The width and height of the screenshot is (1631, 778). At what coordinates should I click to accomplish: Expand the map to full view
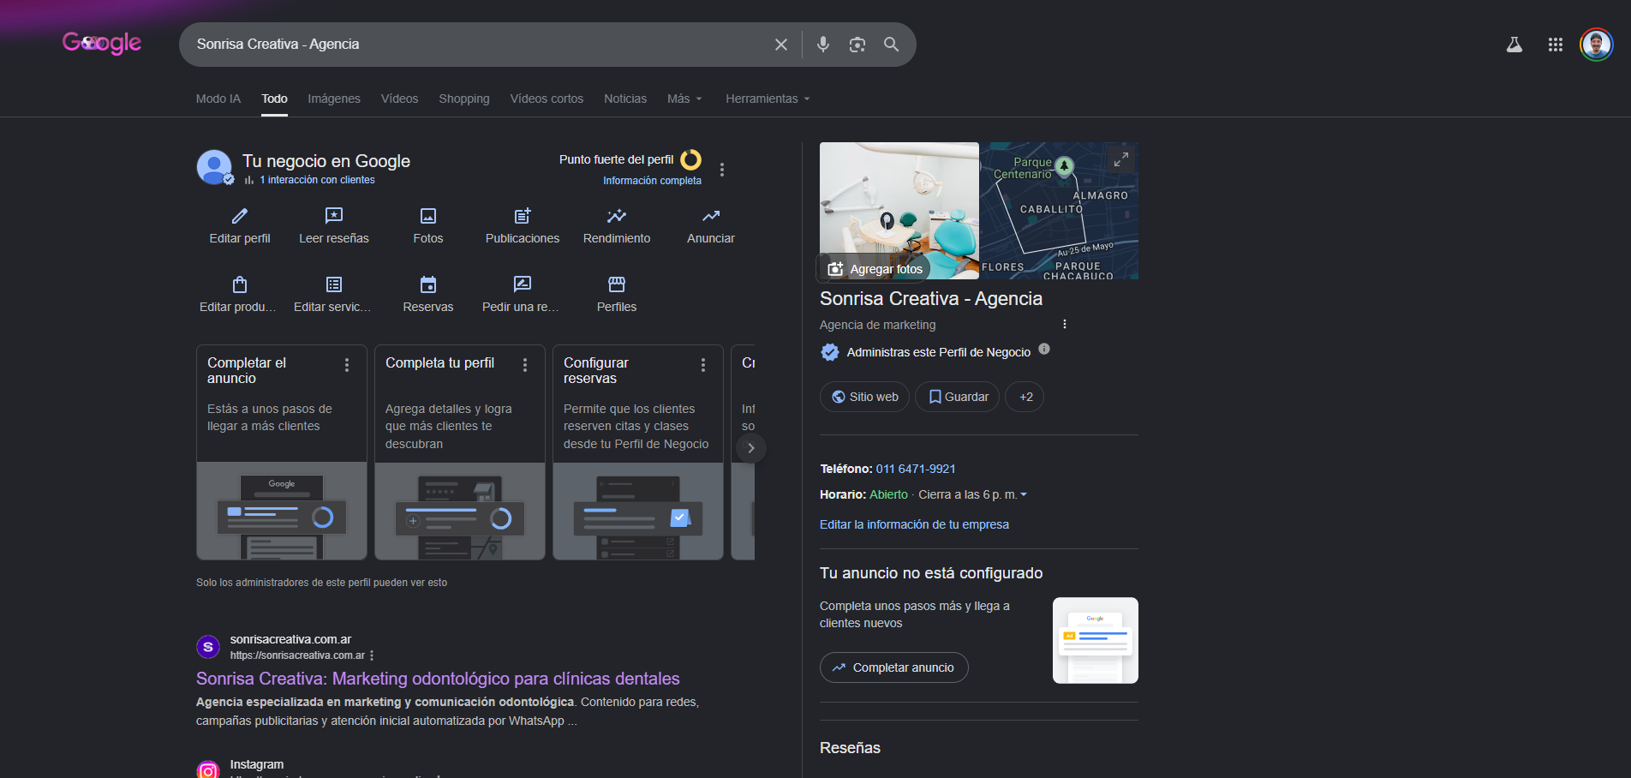pos(1120,159)
